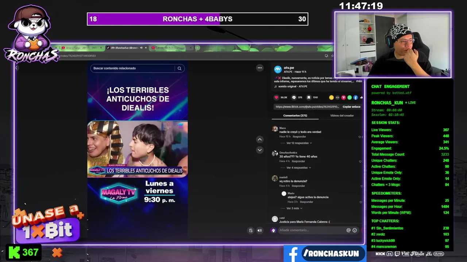The width and height of the screenshot is (467, 262).
Task: Click the Facebook /RONCHASKUN banner
Action: pos(325,254)
